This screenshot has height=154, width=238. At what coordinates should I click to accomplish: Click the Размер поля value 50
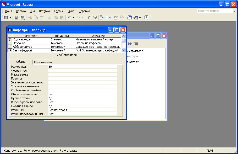82,67
